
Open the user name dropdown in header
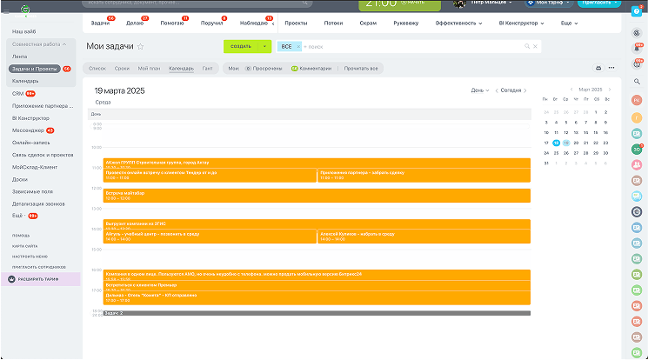click(491, 3)
